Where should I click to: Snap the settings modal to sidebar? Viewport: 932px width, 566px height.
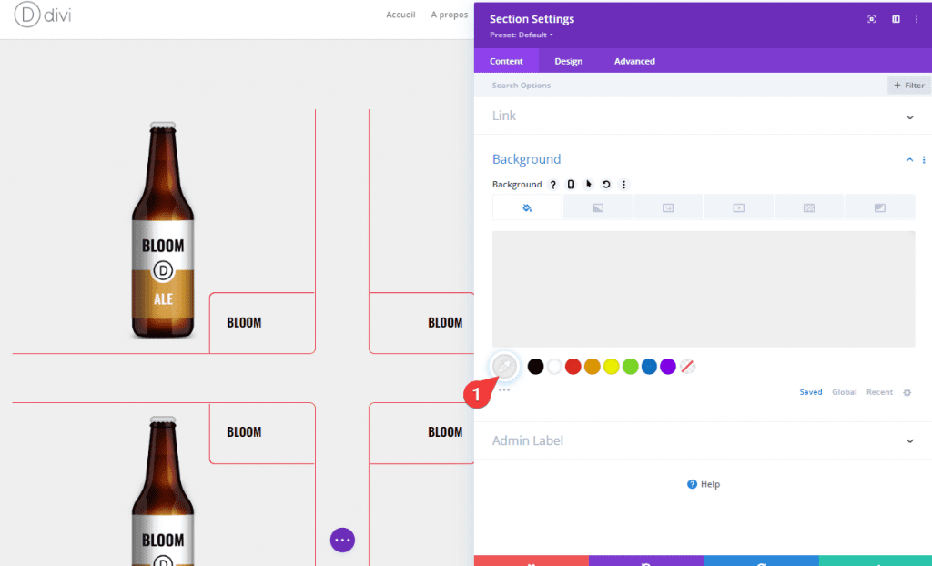(896, 19)
